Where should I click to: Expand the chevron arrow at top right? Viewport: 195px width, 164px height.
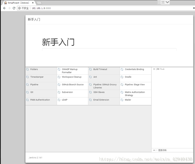(x=167, y=2)
